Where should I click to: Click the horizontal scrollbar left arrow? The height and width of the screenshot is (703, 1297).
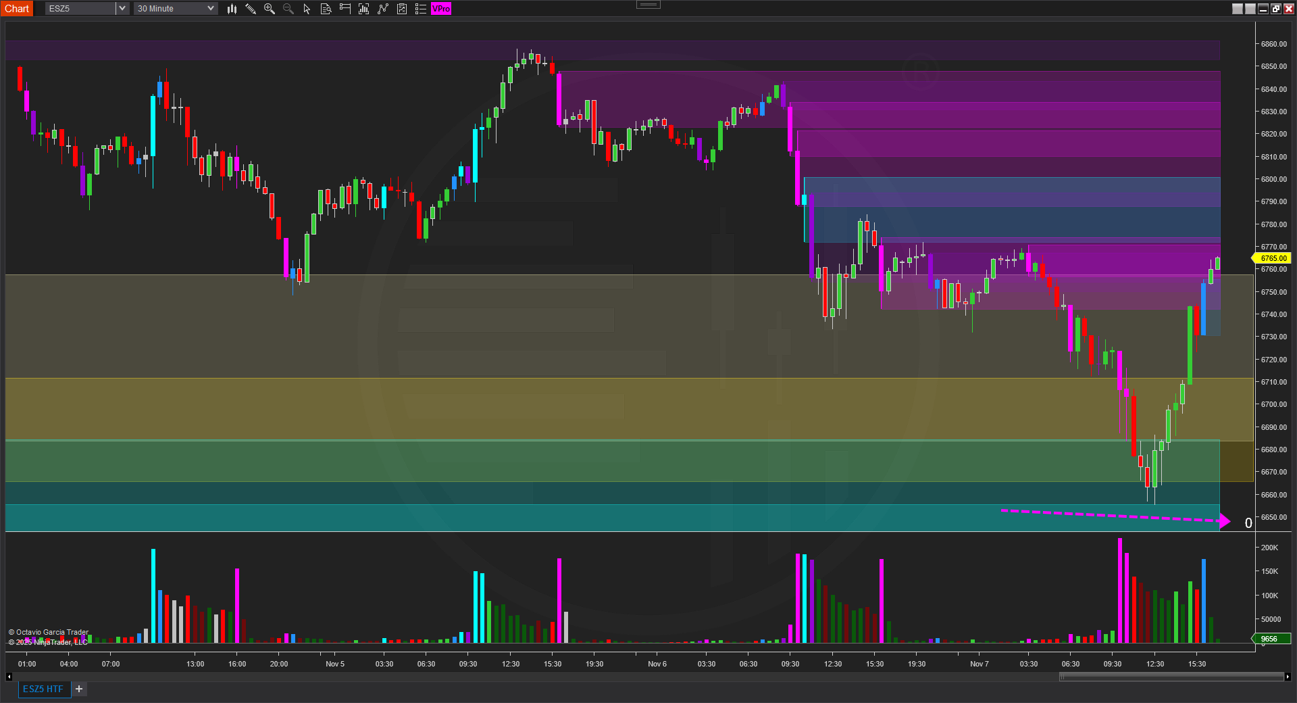click(x=9, y=677)
